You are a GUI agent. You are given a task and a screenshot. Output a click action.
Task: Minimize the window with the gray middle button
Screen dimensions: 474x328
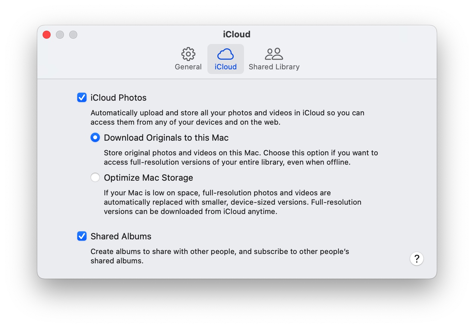[x=60, y=35]
